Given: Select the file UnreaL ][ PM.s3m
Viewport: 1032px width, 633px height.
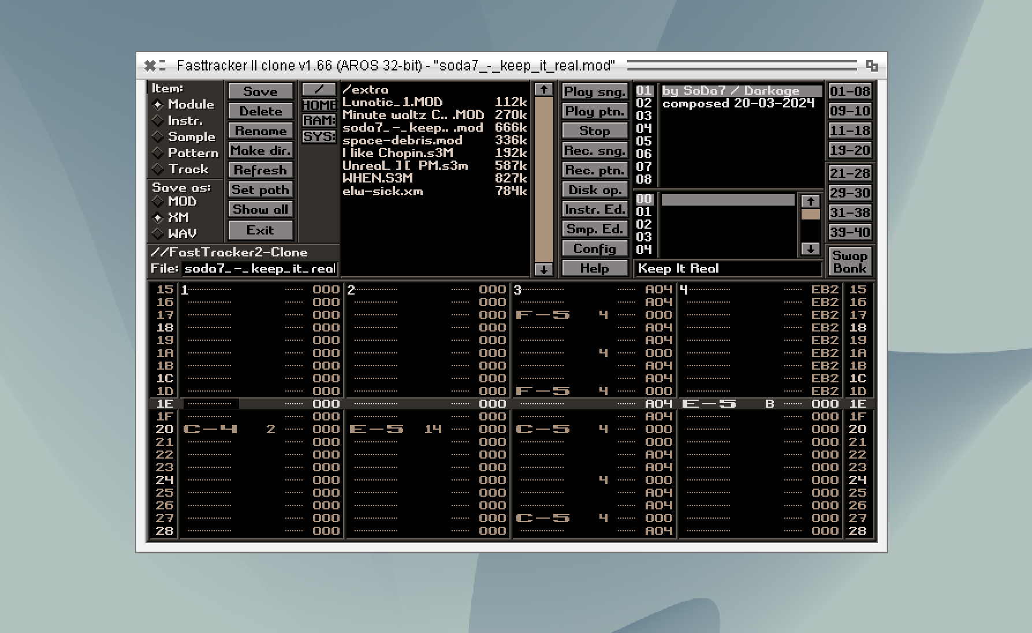Looking at the screenshot, I should coord(434,166).
